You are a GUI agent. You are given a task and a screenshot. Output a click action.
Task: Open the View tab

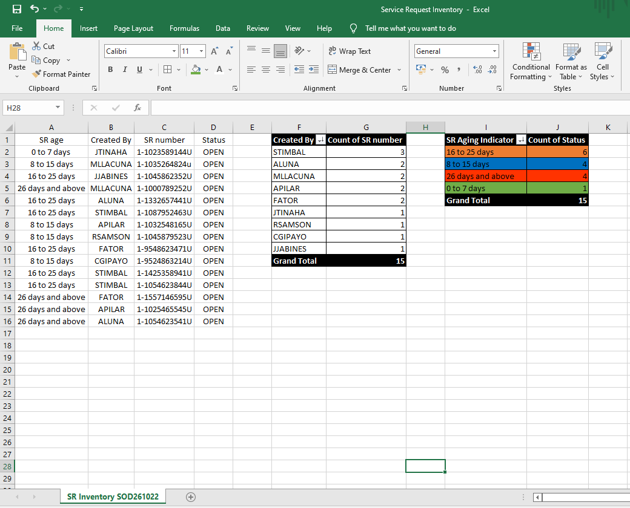point(293,28)
